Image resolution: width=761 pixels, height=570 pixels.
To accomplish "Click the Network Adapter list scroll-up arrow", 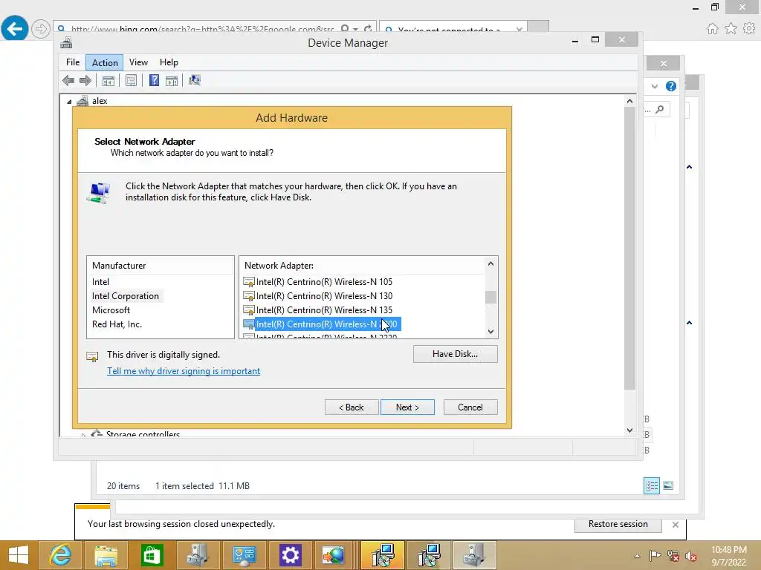I will pos(490,263).
